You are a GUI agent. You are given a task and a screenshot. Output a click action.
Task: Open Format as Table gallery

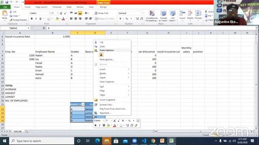tap(163, 16)
